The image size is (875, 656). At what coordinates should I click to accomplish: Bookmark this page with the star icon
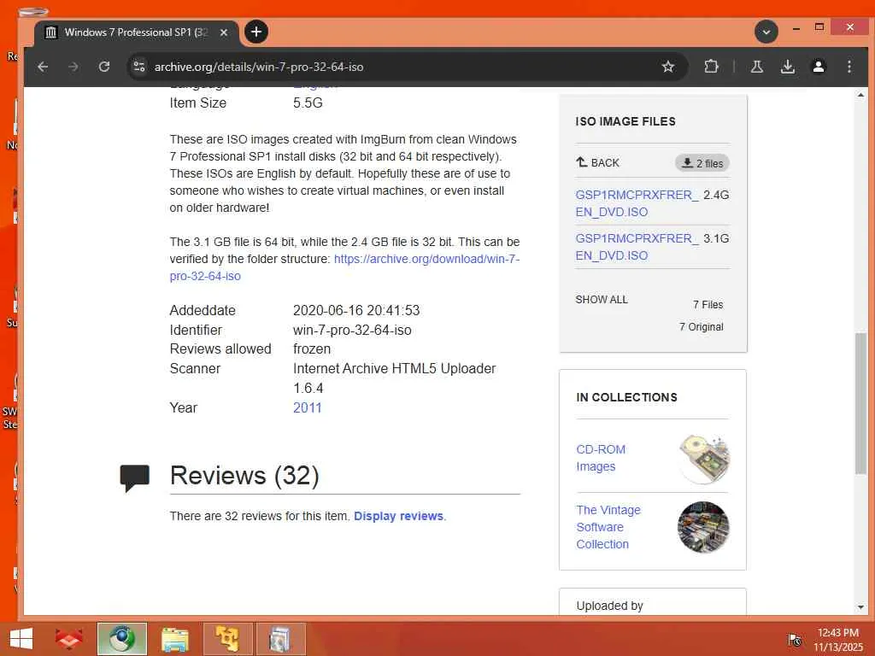coord(667,67)
